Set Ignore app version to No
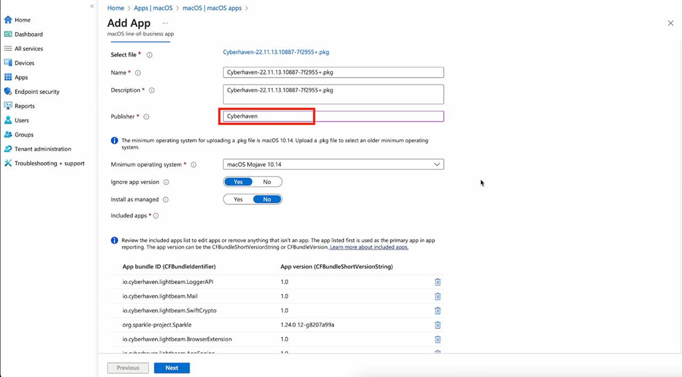This screenshot has height=377, width=682. coord(267,182)
